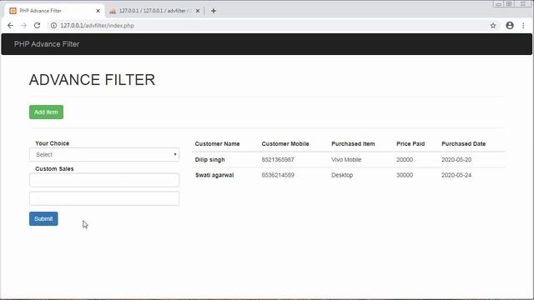Image resolution: width=534 pixels, height=300 pixels.
Task: Maximize the browser window
Action: point(509,3)
